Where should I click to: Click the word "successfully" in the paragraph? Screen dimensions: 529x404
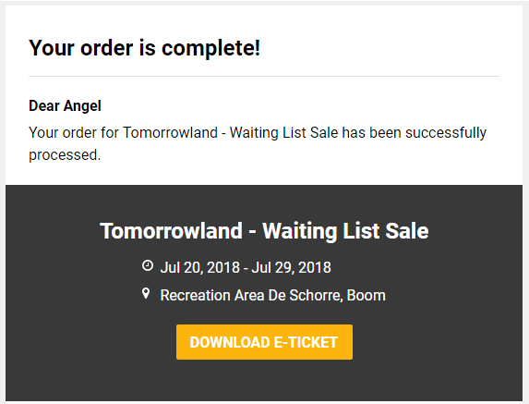(446, 132)
